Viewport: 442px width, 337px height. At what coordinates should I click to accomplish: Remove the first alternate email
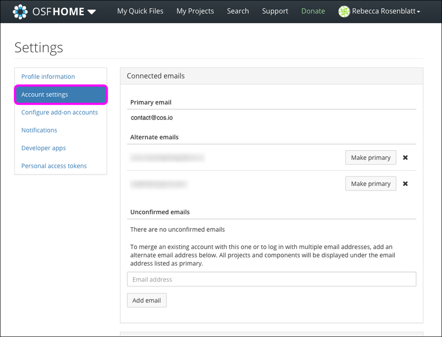[405, 157]
